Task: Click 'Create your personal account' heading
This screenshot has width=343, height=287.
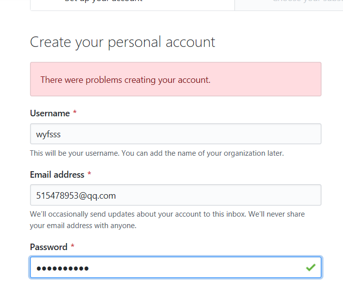Action: click(x=123, y=42)
